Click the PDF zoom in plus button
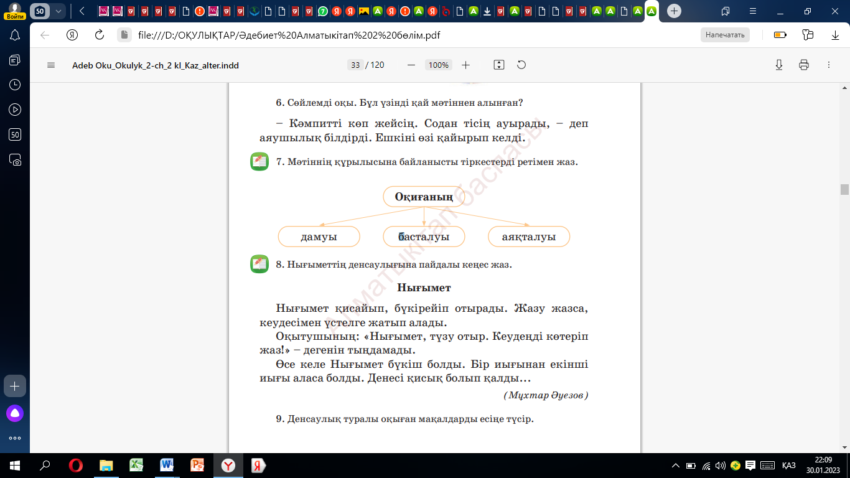The width and height of the screenshot is (850, 478). [x=465, y=65]
